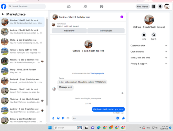Attach a photo using the image icon
This screenshot has height=131, width=173.
pos(58,118)
